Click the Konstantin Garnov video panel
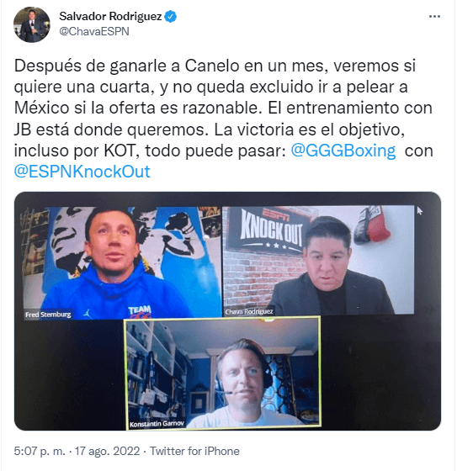The width and height of the screenshot is (457, 471). 222,373
